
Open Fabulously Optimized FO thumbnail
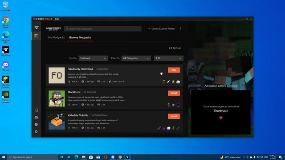point(57,76)
